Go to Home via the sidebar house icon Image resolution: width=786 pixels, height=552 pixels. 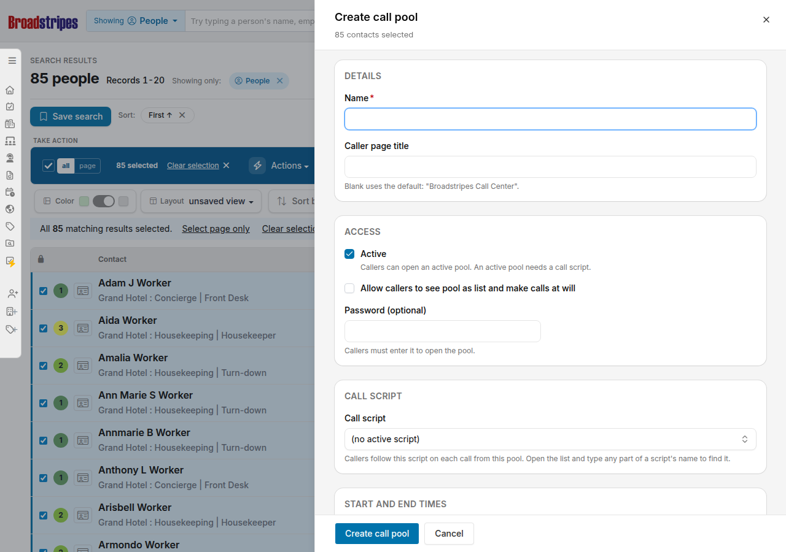click(x=10, y=90)
